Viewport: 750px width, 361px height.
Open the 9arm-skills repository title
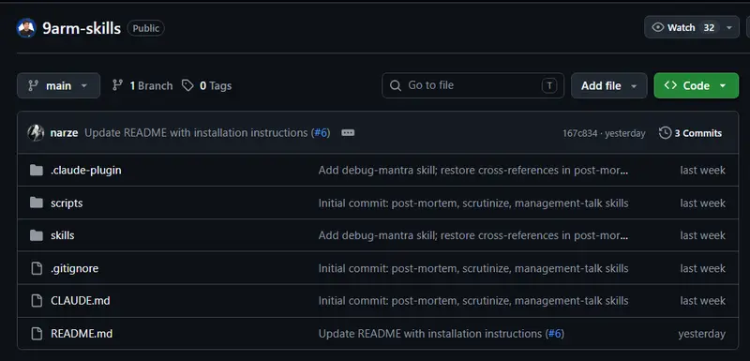pyautogui.click(x=82, y=28)
